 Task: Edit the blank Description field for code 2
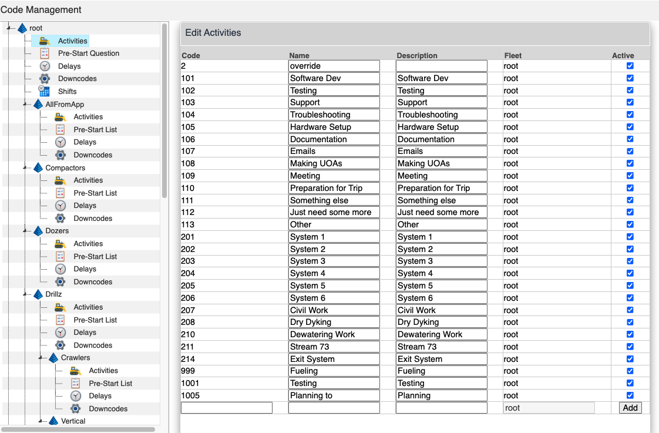(x=442, y=66)
